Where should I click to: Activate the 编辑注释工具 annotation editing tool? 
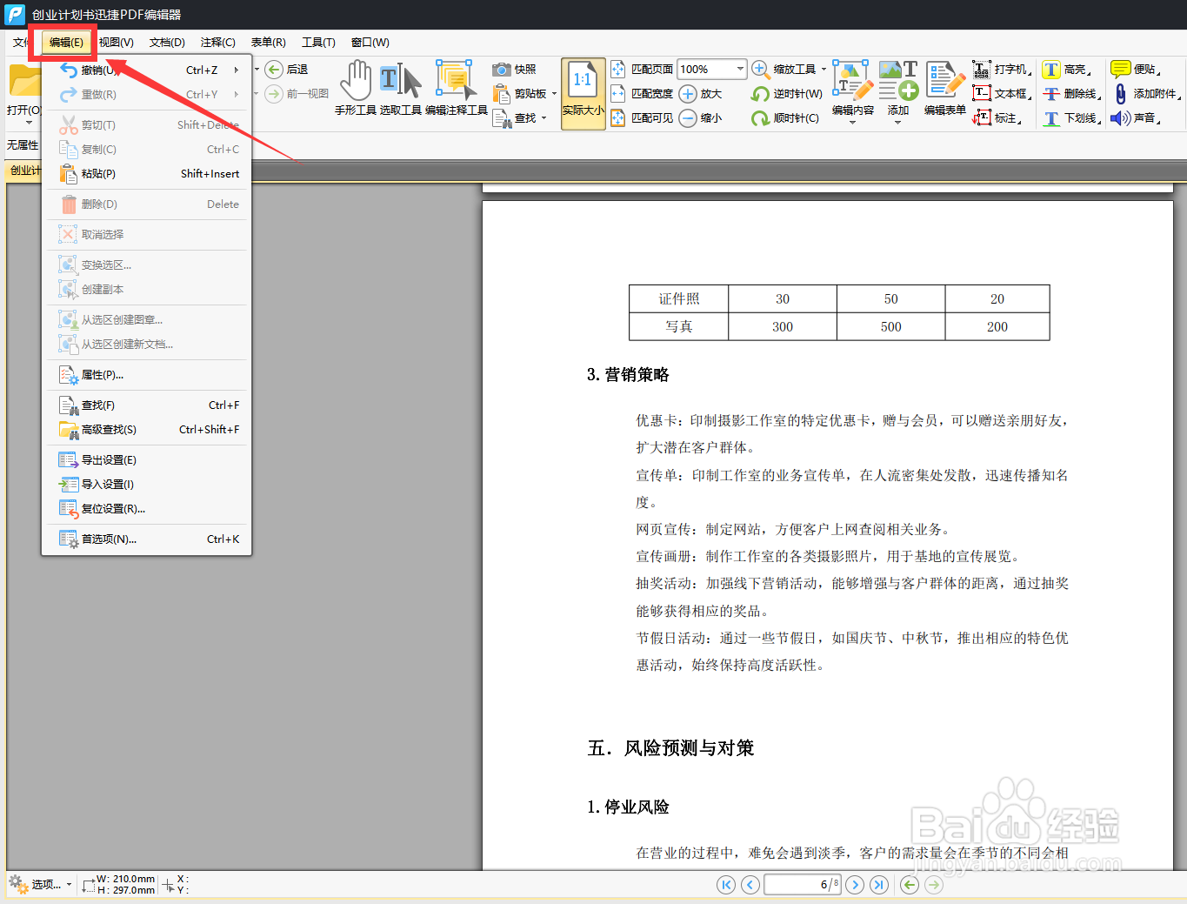[x=456, y=87]
